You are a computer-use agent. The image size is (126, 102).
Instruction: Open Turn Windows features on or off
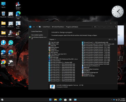pos(39,38)
